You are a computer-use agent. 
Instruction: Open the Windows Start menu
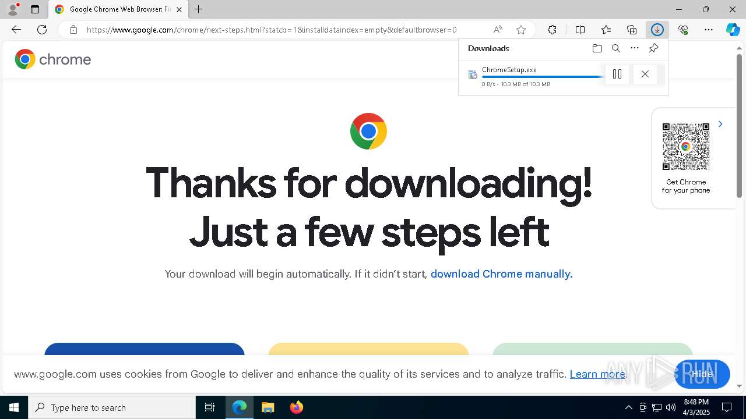(x=14, y=407)
